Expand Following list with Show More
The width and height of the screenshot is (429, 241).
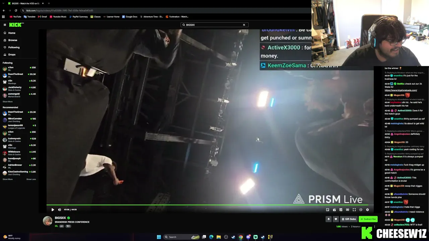tap(8, 101)
